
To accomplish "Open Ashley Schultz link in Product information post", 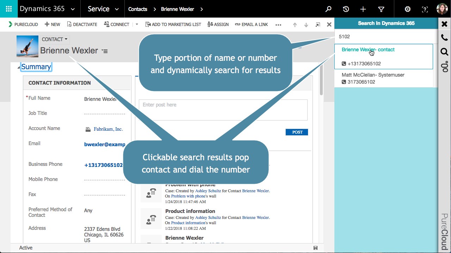I will [x=208, y=218].
